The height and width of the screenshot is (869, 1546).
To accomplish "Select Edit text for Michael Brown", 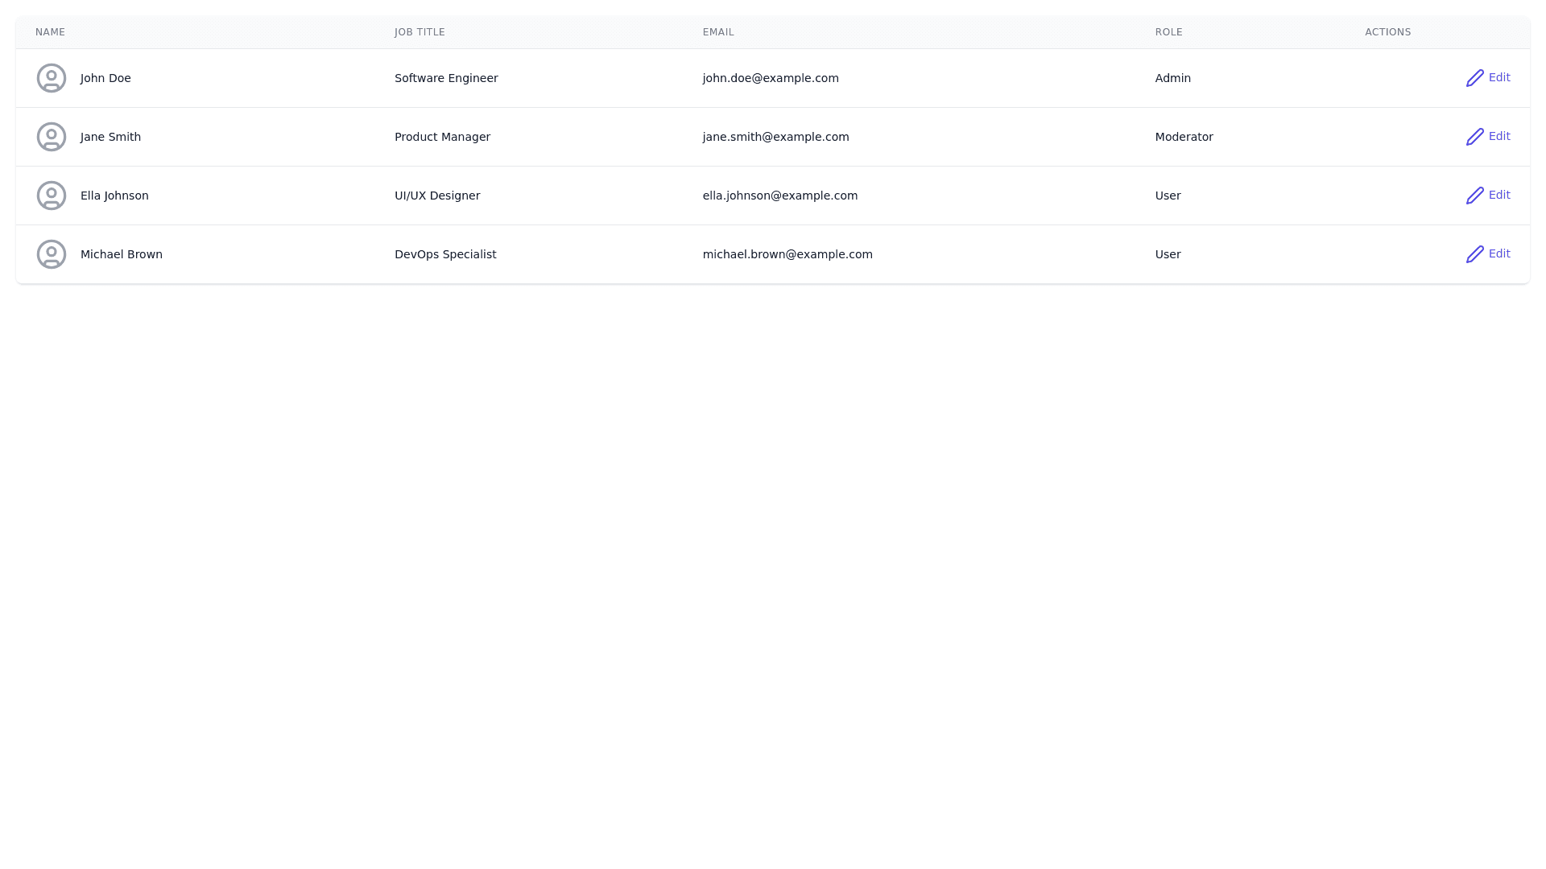I will click(x=1498, y=253).
